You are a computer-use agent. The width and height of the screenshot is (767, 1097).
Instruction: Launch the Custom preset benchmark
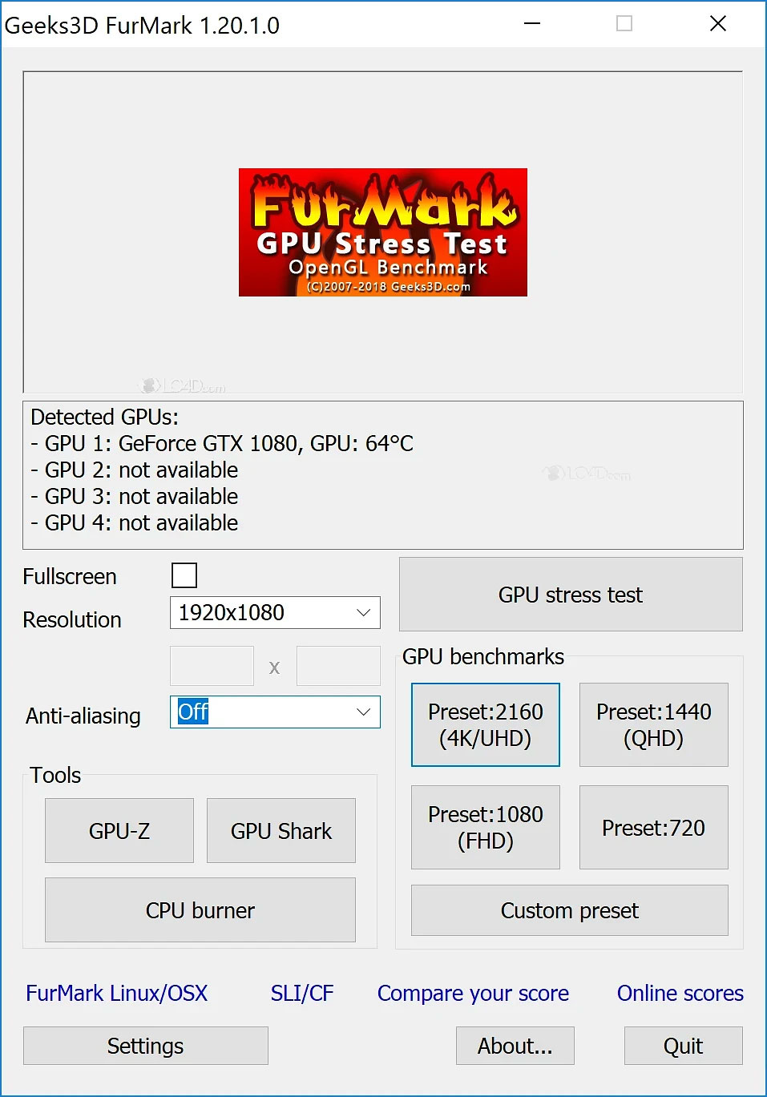point(570,910)
